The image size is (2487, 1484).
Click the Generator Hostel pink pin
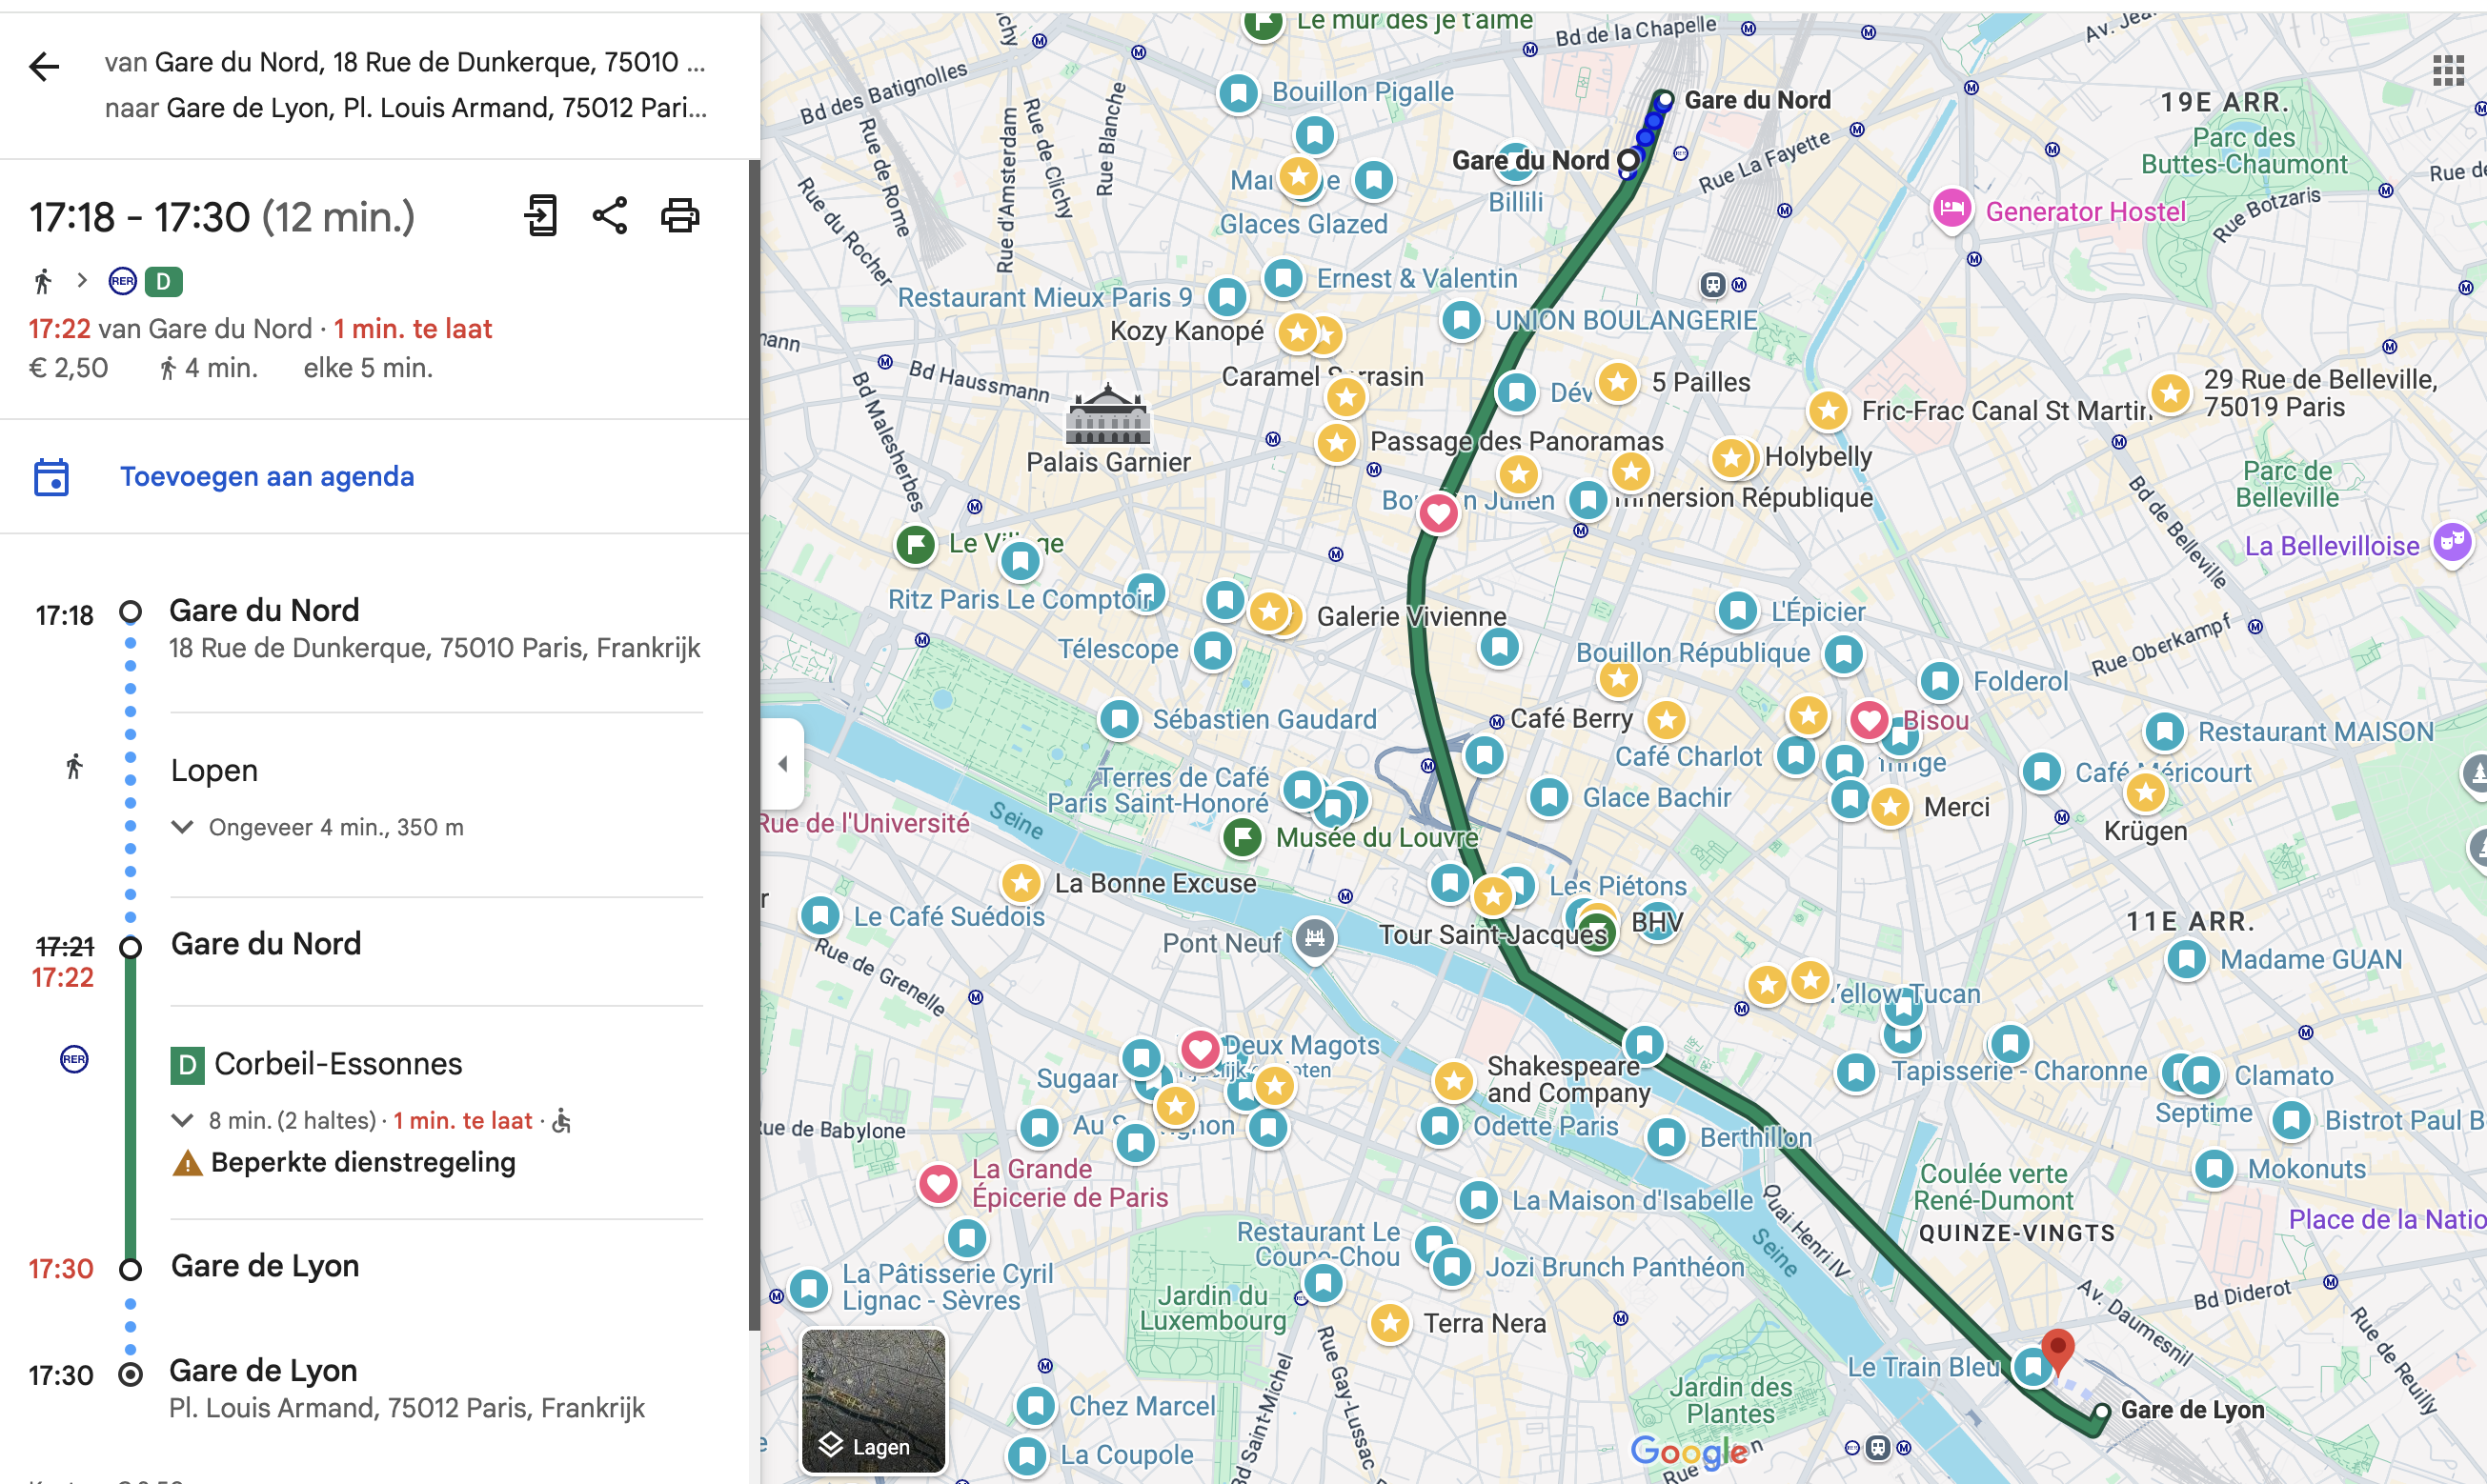[1951, 210]
